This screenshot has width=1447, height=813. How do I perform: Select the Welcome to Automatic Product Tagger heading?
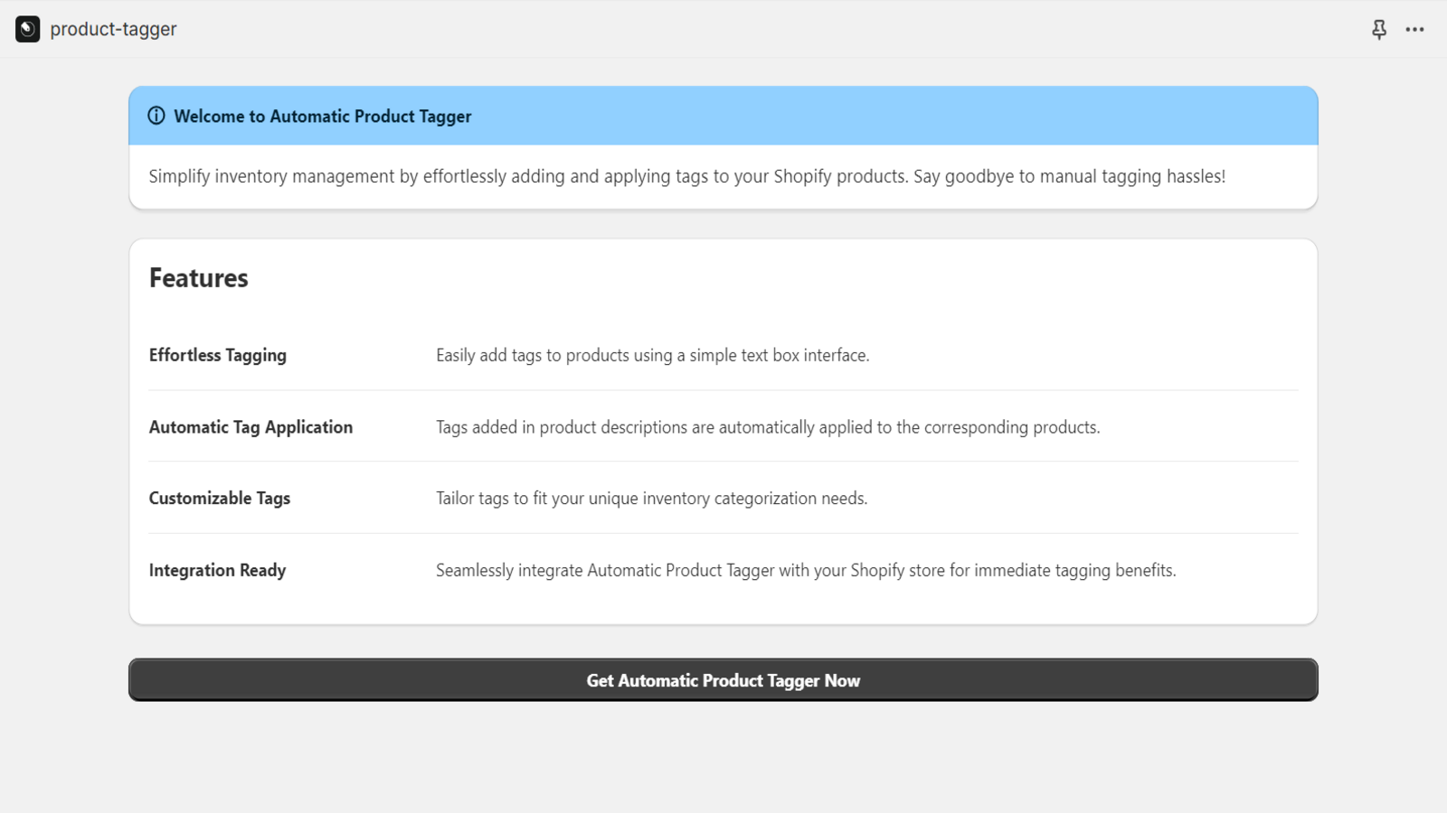(322, 117)
